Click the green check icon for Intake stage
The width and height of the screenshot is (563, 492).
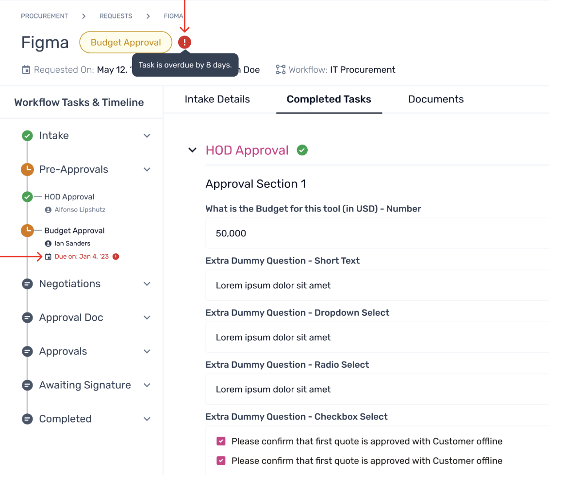27,136
